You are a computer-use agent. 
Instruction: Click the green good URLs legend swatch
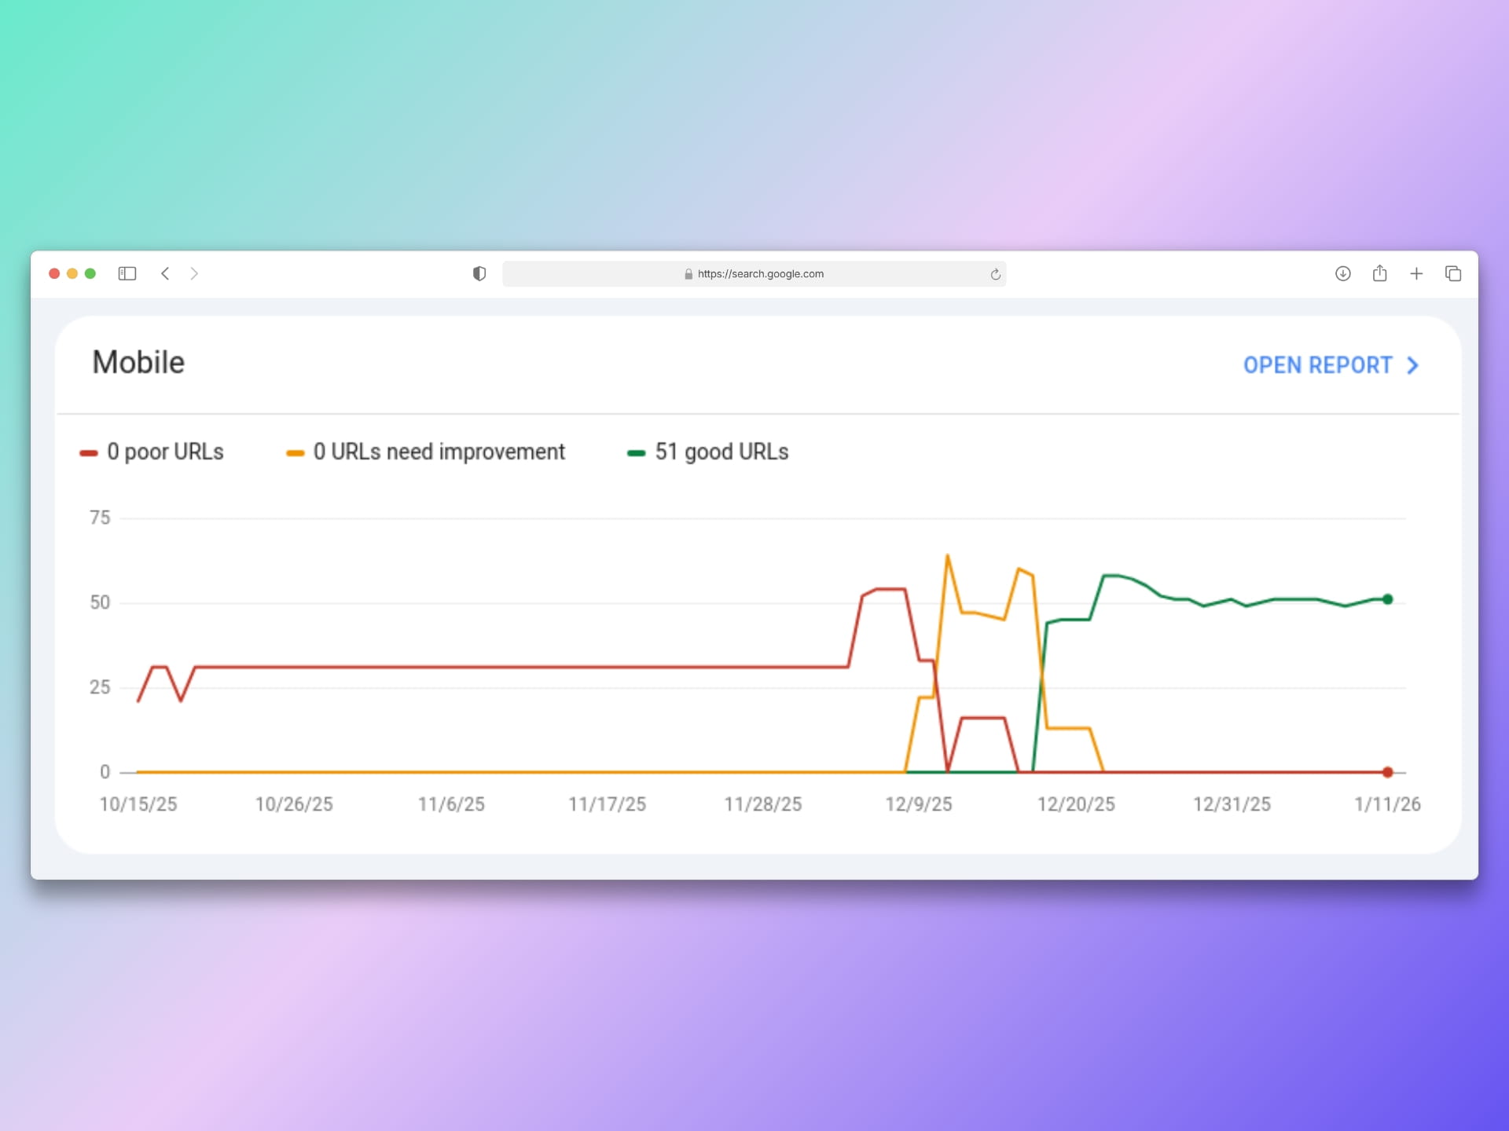pyautogui.click(x=637, y=453)
